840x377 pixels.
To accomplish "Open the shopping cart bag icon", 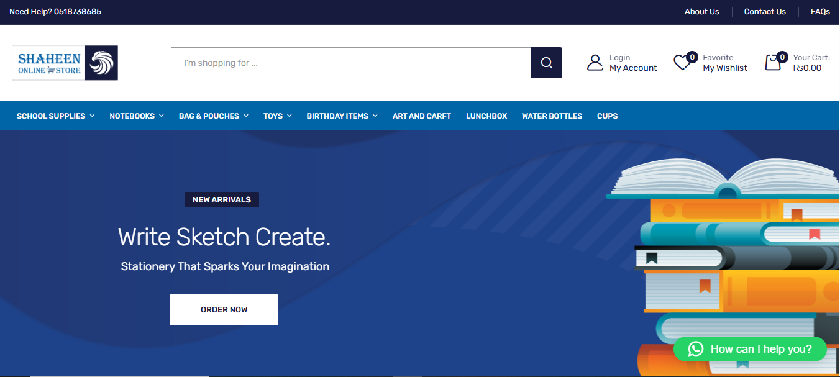I will (773, 63).
